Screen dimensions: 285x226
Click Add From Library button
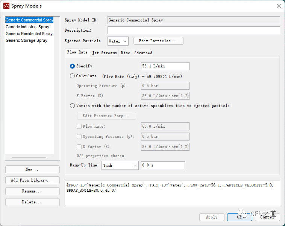click(32, 180)
